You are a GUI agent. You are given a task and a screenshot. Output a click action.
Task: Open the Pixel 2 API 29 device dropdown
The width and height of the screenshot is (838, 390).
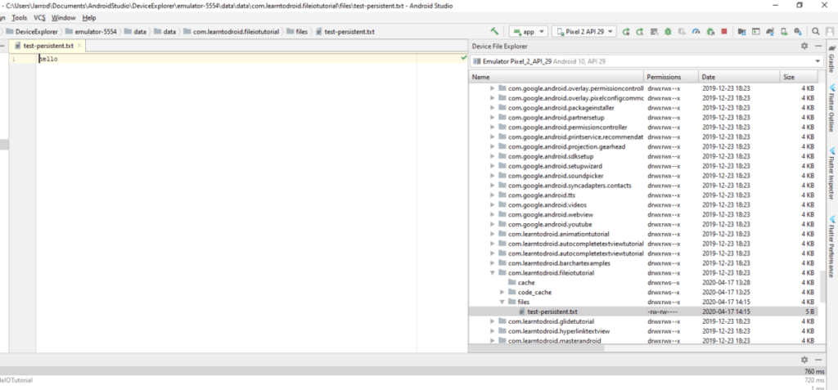[584, 32]
